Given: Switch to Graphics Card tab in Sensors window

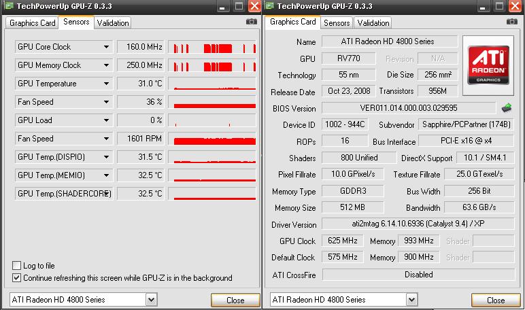Looking at the screenshot, I should pos(32,22).
